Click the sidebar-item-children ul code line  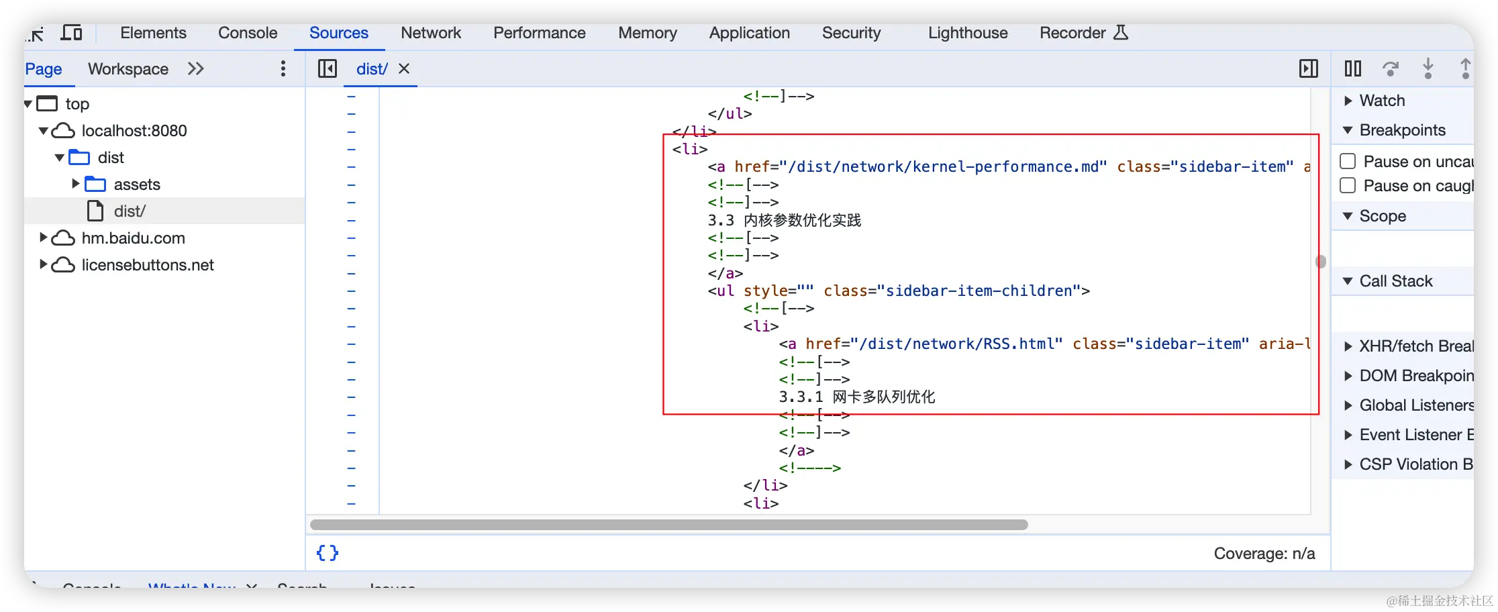[x=899, y=291]
